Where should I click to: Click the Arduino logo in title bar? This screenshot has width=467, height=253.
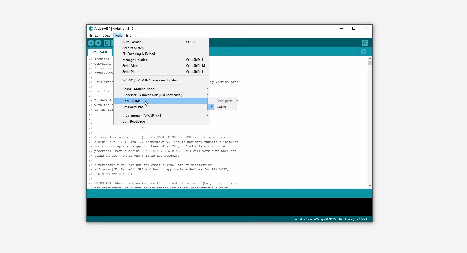click(x=91, y=28)
